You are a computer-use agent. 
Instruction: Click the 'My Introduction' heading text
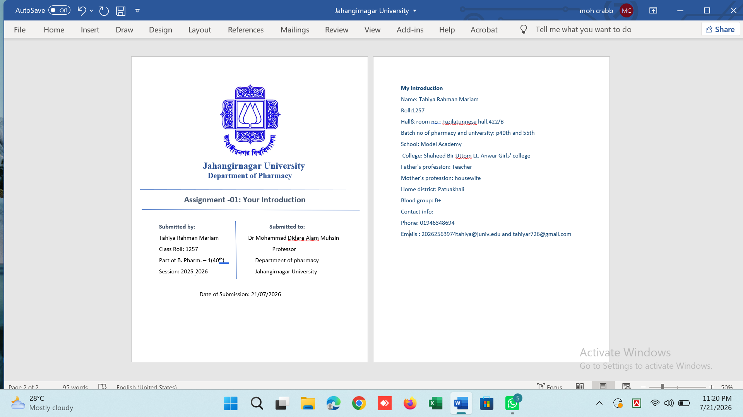(422, 88)
